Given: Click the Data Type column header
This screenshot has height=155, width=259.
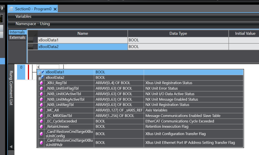Looking at the screenshot, I should (178, 33).
